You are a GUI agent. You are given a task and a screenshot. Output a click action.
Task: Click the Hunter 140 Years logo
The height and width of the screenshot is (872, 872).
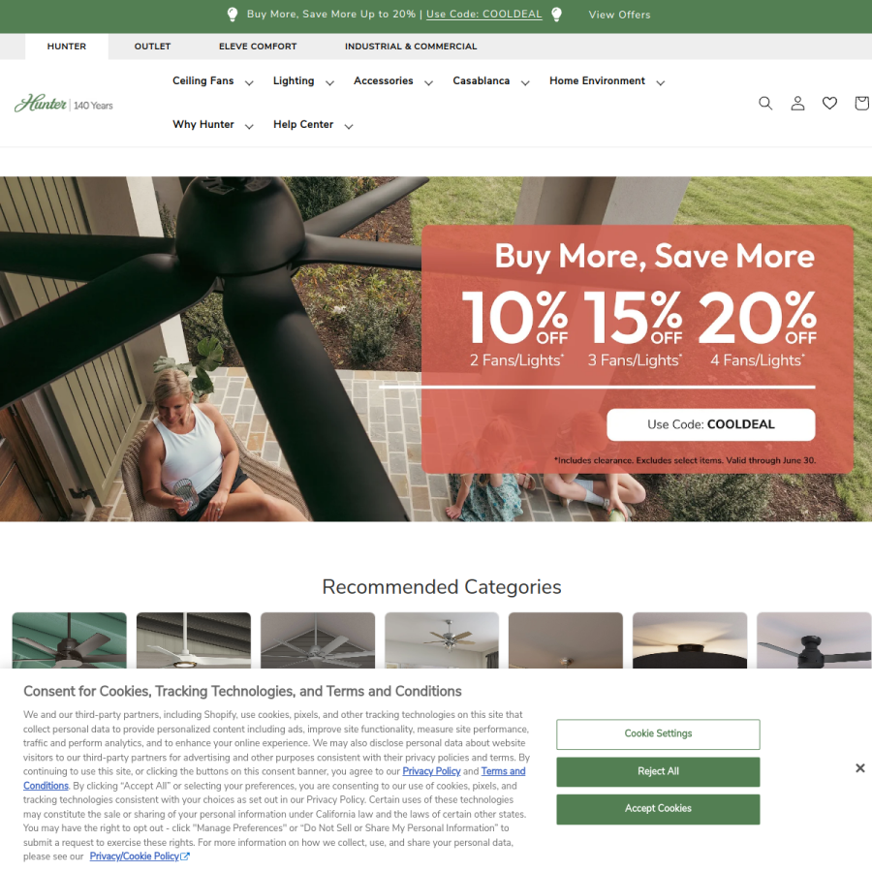click(x=63, y=104)
